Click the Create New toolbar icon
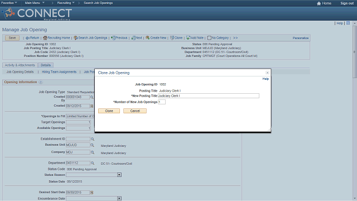 point(147,37)
